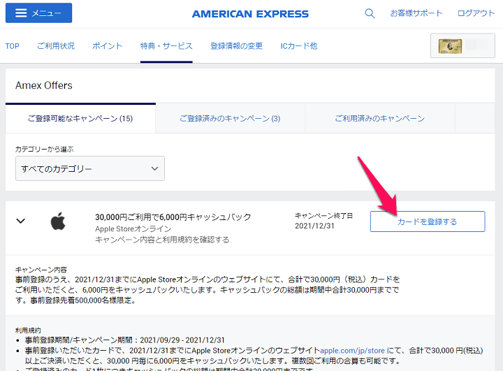
Task: Click the campaign end date 2021/12/31
Action: (x=314, y=226)
